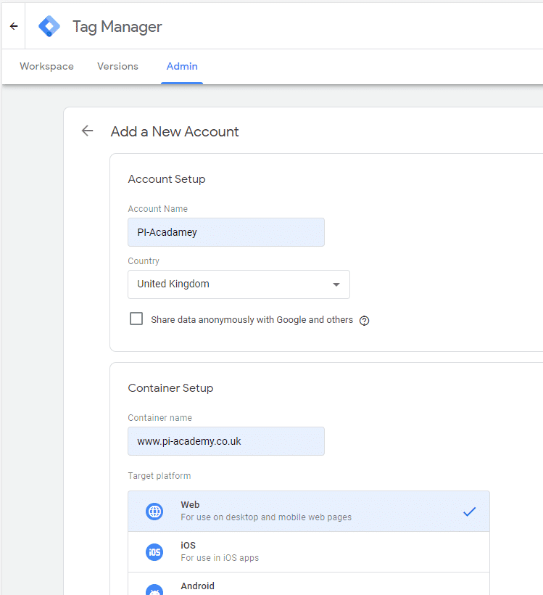Click the back arrow next to Add a New Account
Viewport: 543px width, 595px height.
(87, 131)
